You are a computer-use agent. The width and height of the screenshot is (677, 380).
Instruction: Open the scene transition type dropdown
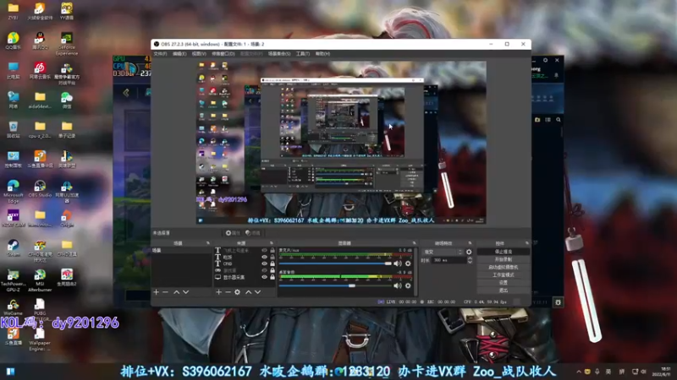click(442, 252)
